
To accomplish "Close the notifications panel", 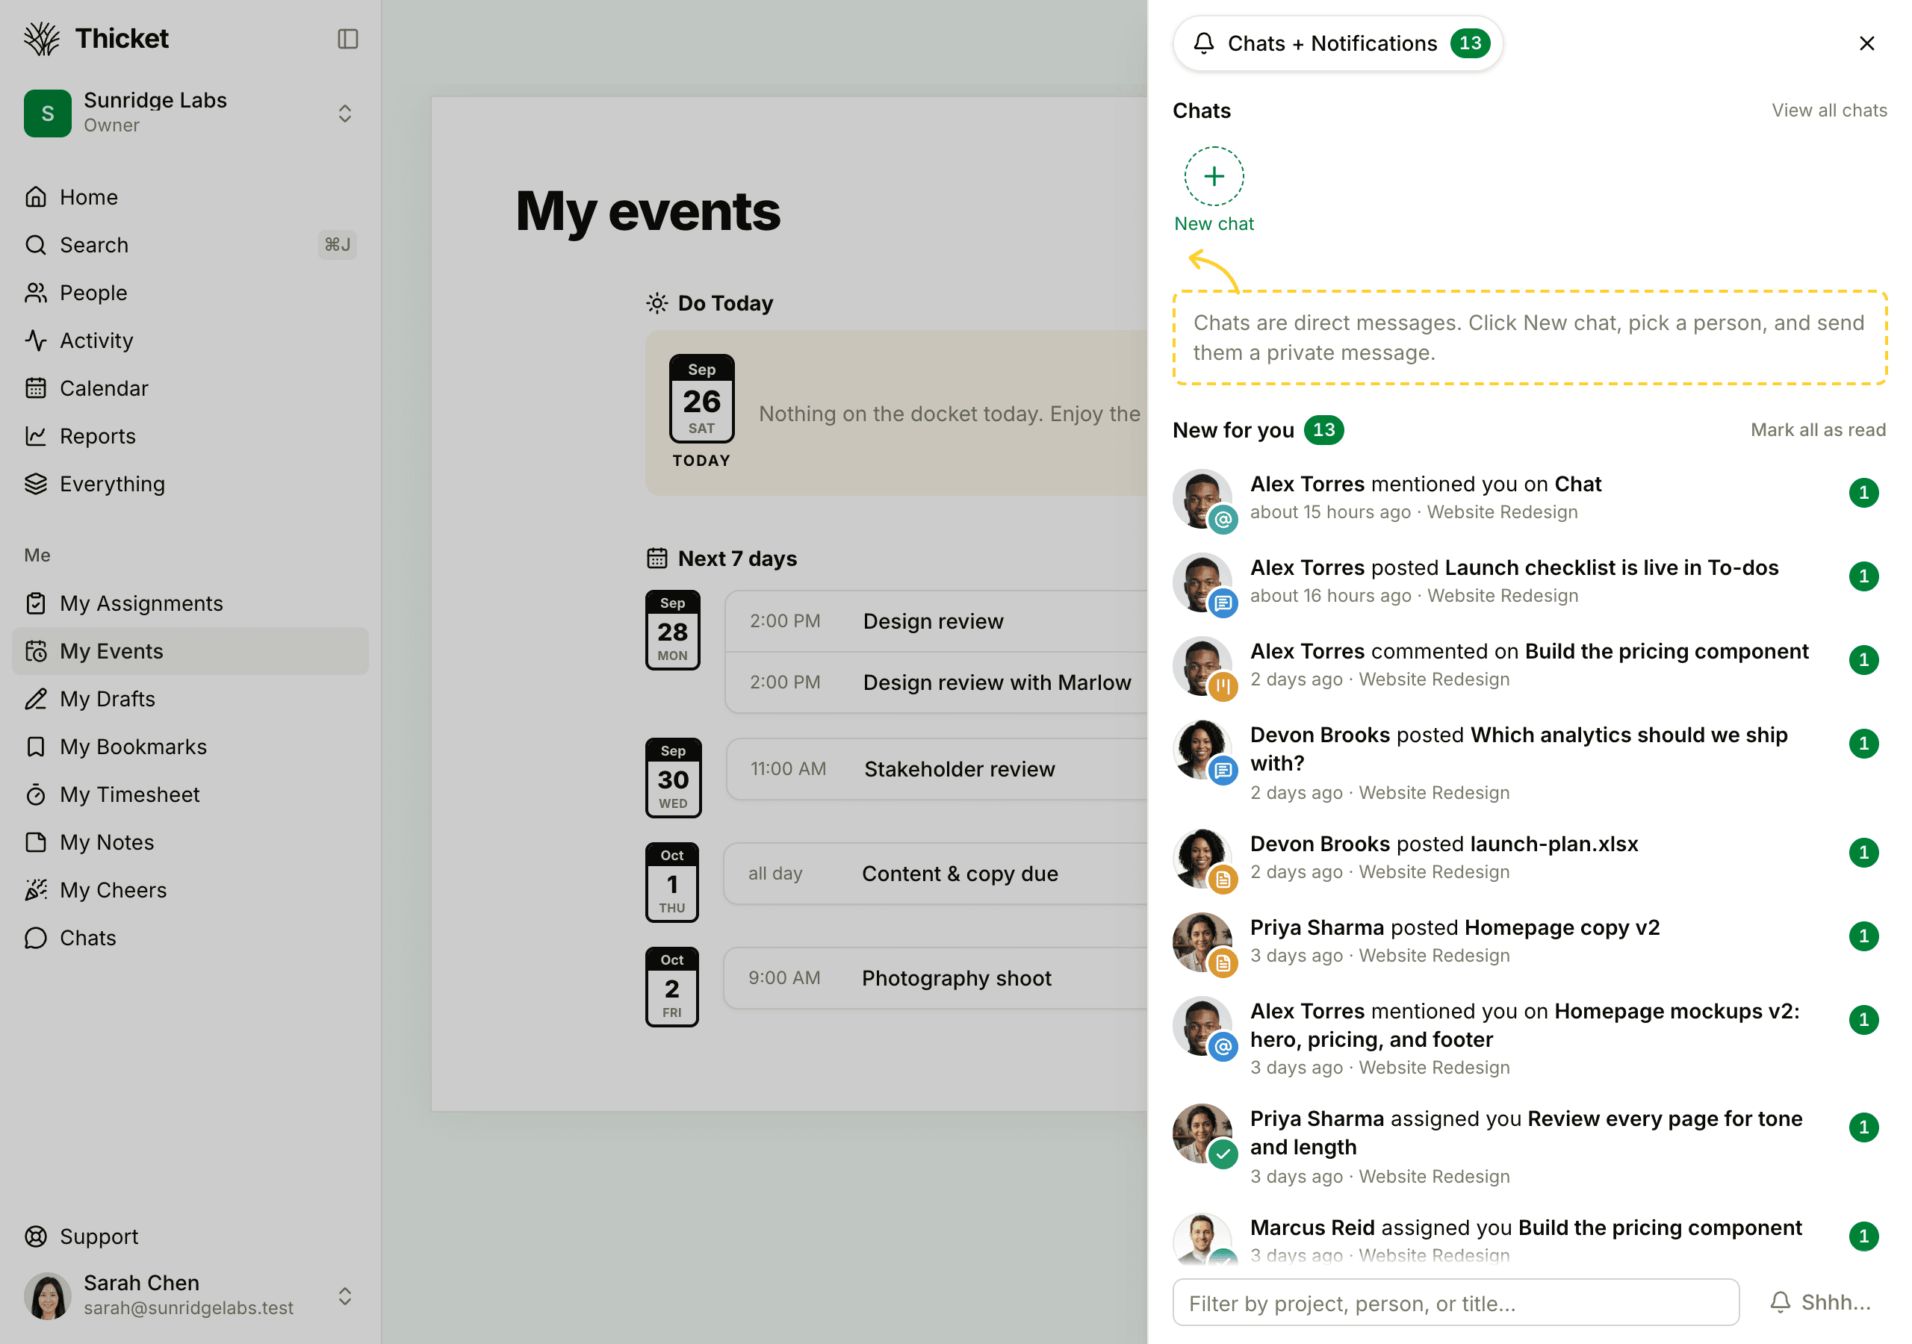I will [x=1866, y=43].
